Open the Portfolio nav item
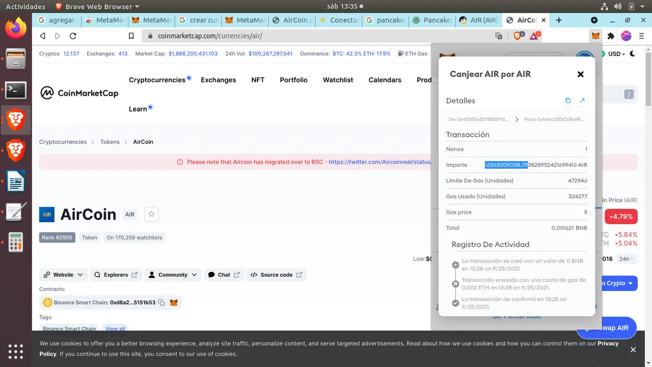652x367 pixels. [293, 80]
